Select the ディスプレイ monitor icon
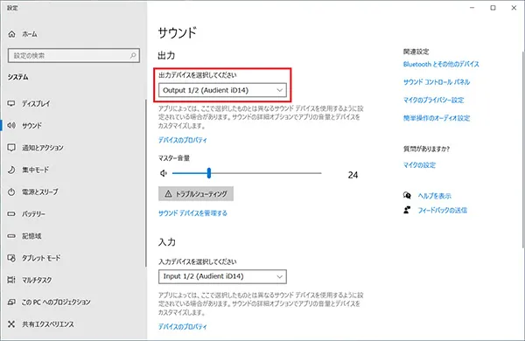 (x=11, y=103)
